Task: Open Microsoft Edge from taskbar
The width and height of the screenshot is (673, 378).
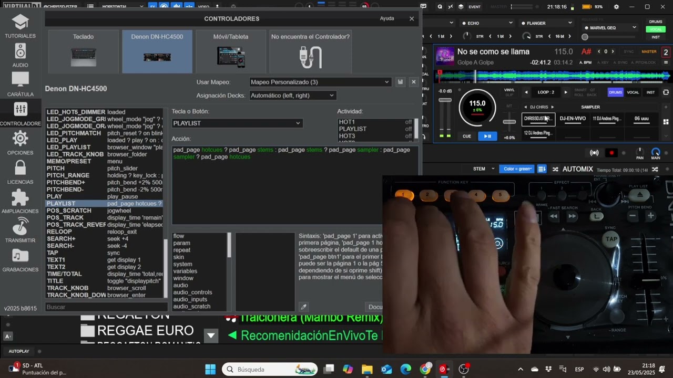Action: (405, 369)
